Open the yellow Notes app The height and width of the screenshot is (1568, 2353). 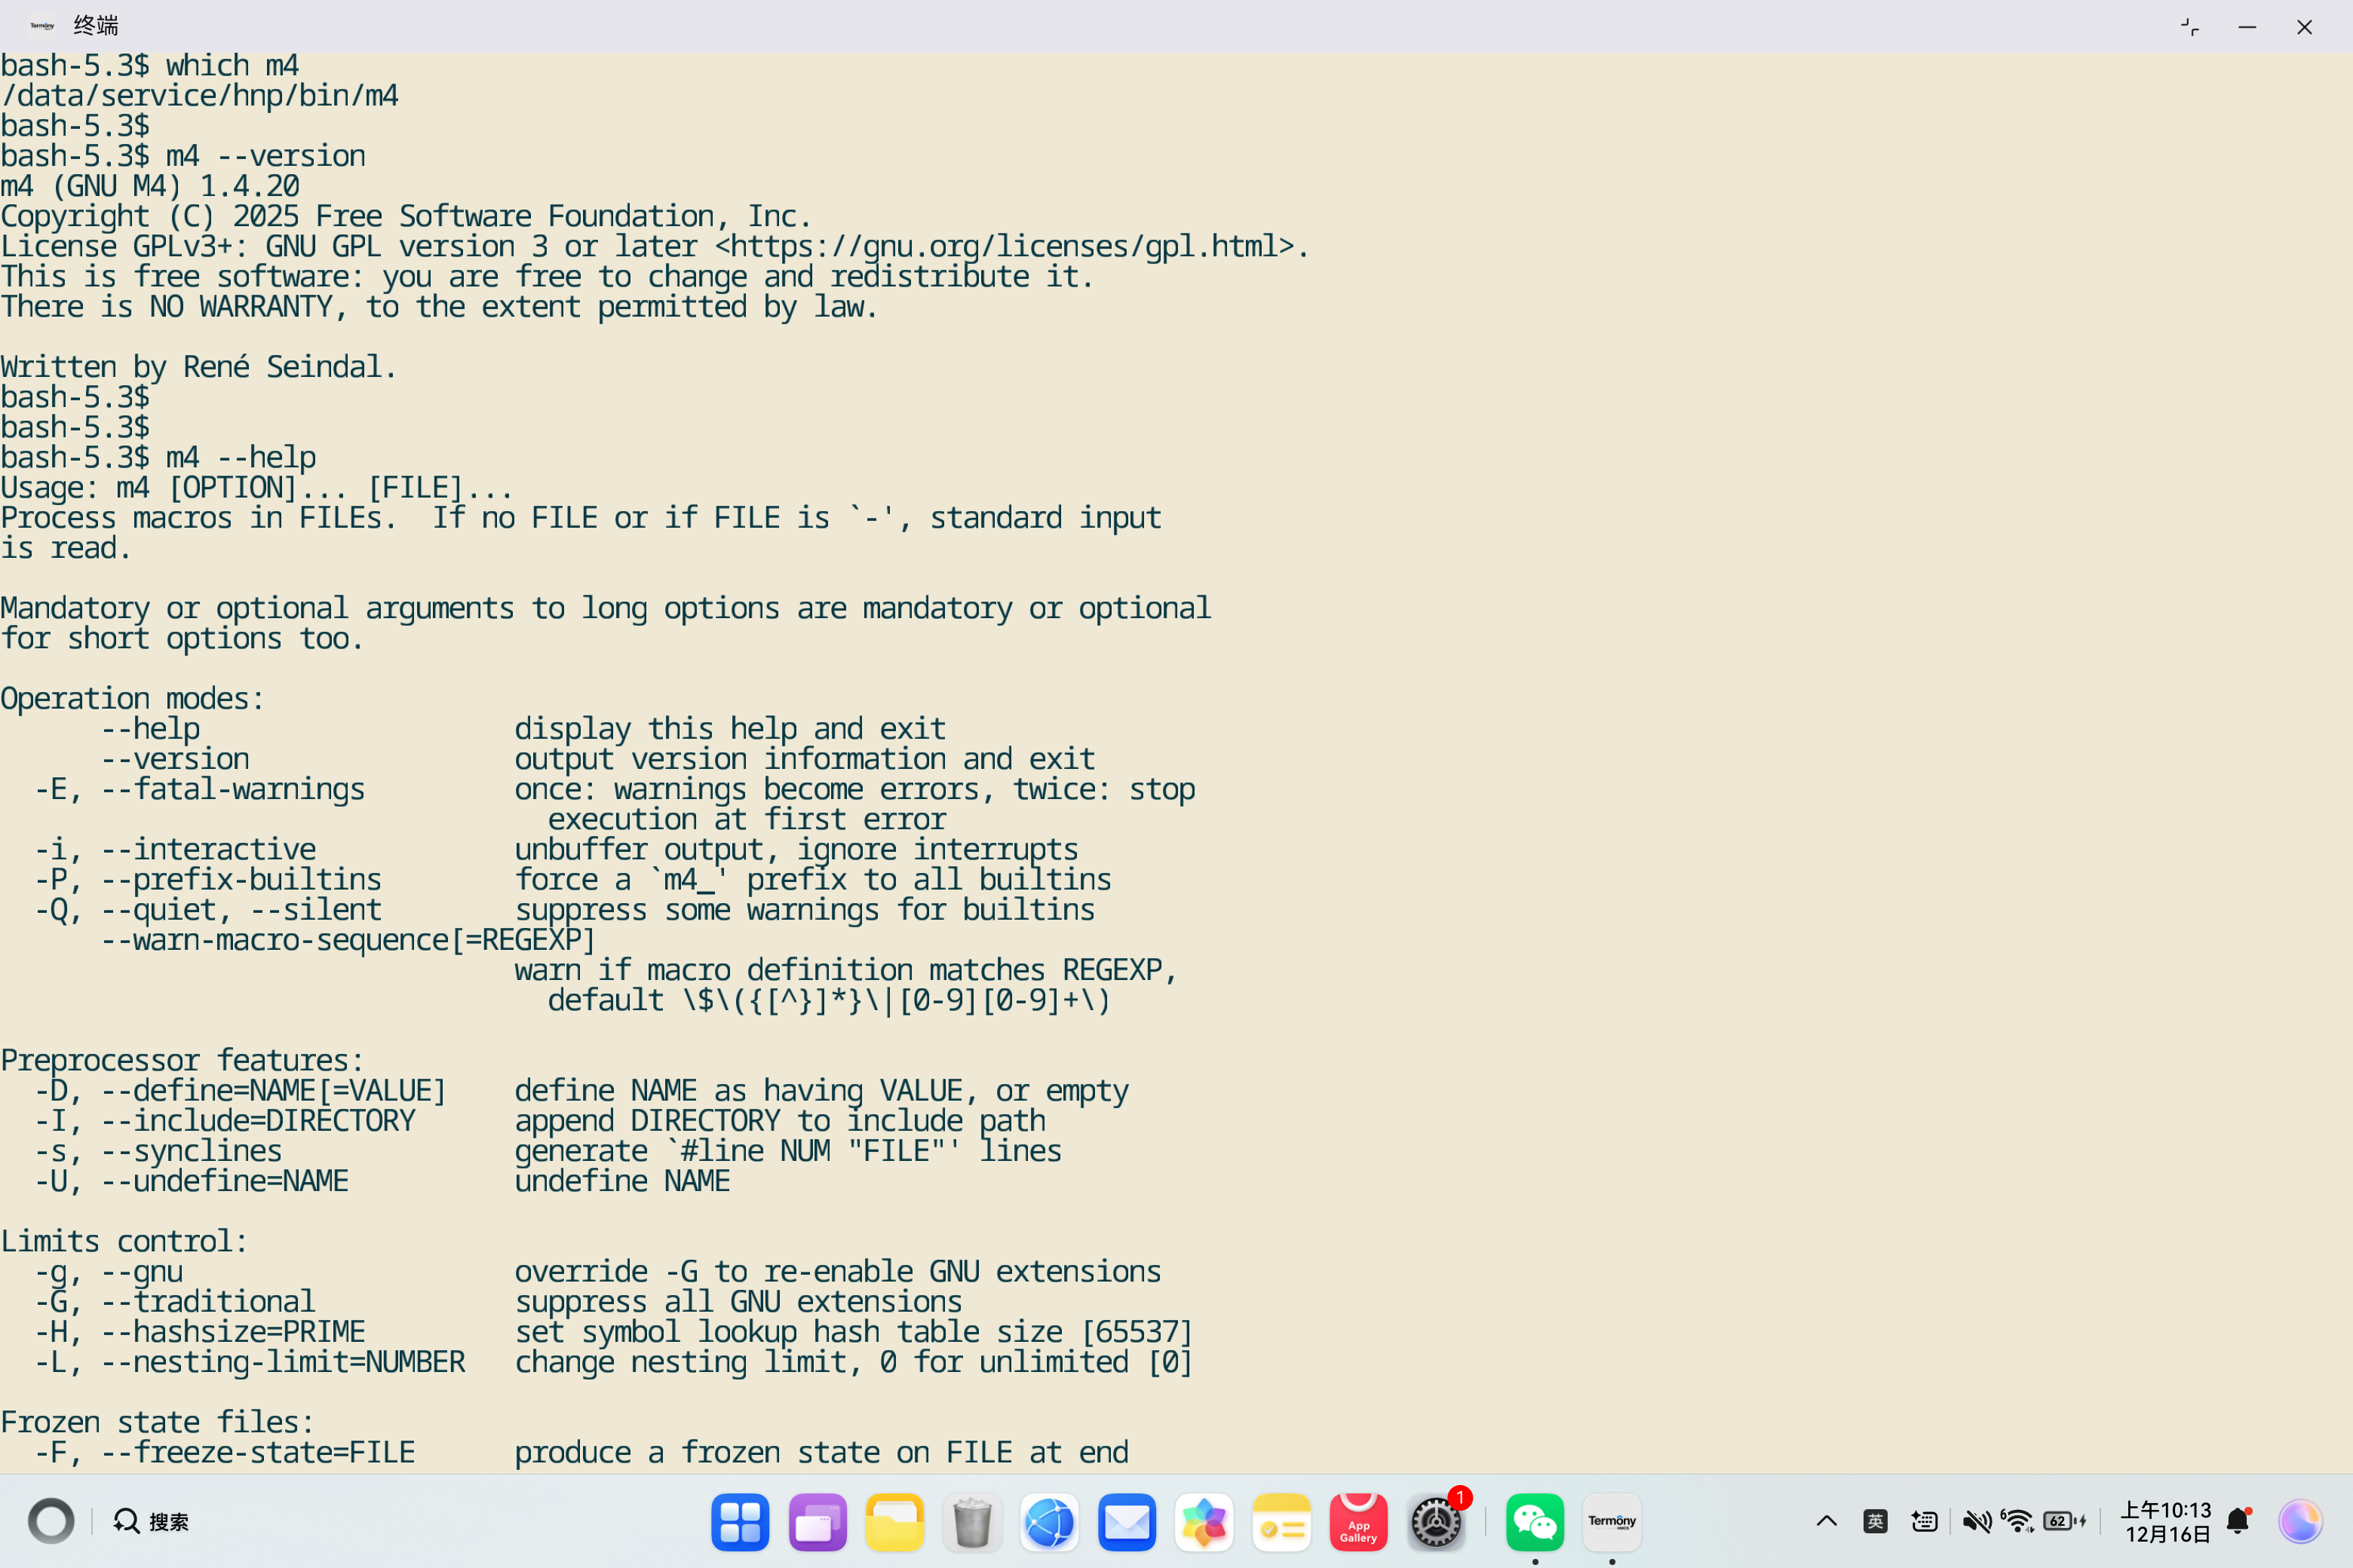click(x=1281, y=1522)
